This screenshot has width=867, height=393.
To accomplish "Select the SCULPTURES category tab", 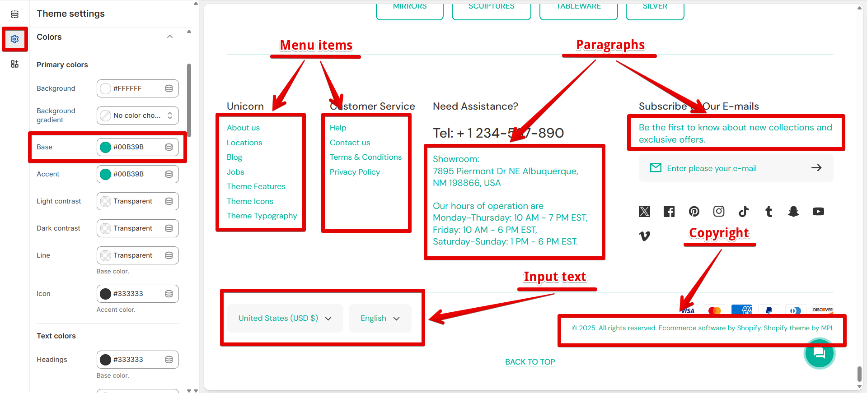I will (x=491, y=9).
